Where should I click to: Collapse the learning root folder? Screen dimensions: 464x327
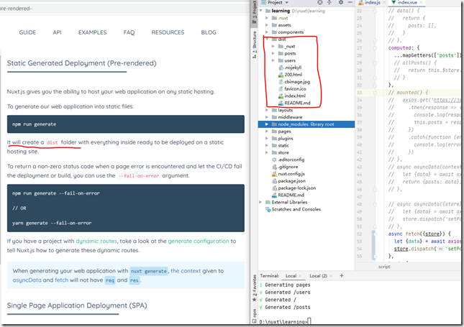click(x=261, y=11)
